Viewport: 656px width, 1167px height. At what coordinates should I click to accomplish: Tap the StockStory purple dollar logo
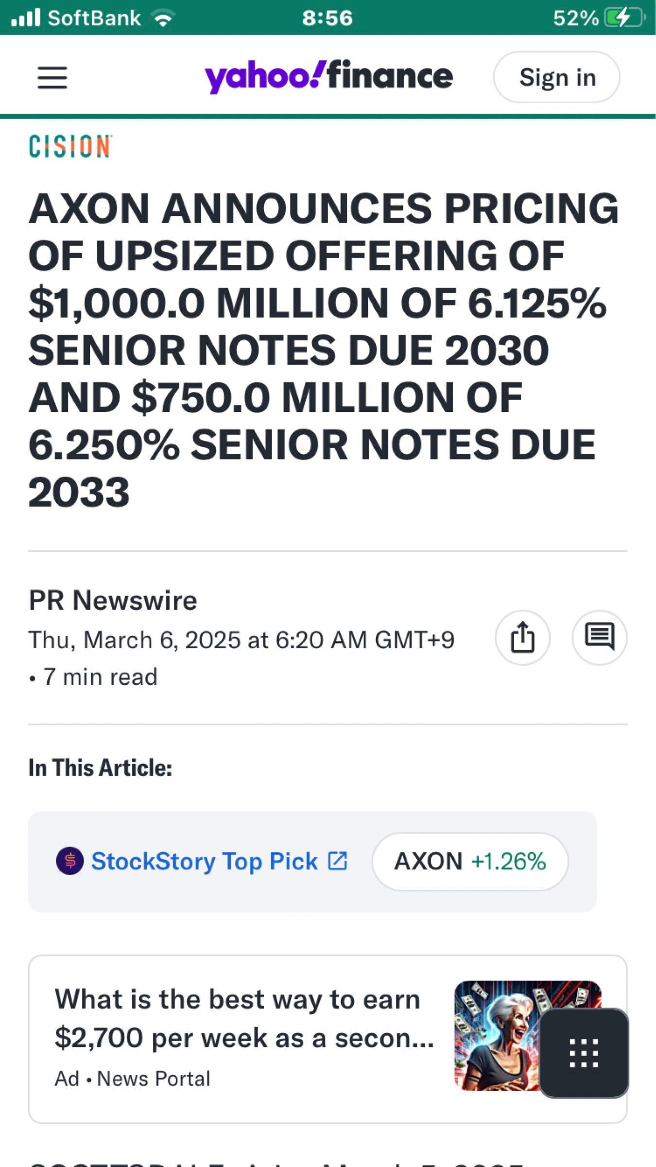tap(70, 861)
